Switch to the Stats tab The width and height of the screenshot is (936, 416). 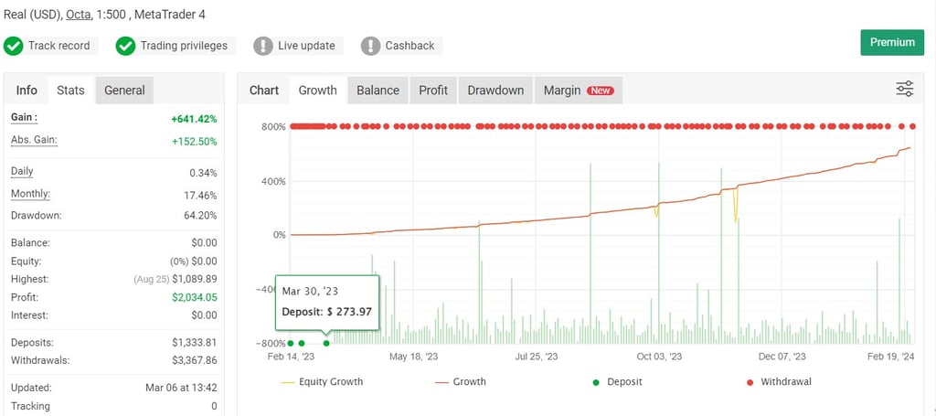click(x=70, y=91)
